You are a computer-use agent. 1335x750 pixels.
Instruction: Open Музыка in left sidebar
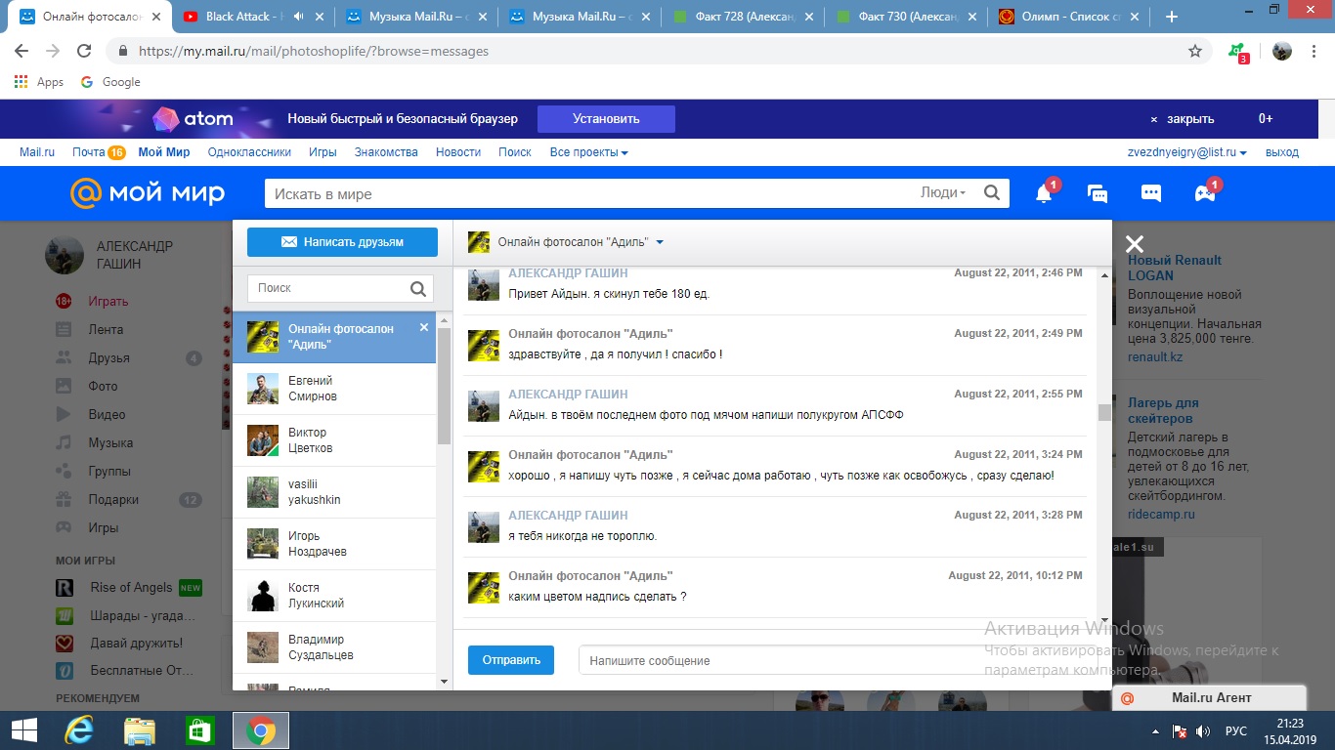110,442
